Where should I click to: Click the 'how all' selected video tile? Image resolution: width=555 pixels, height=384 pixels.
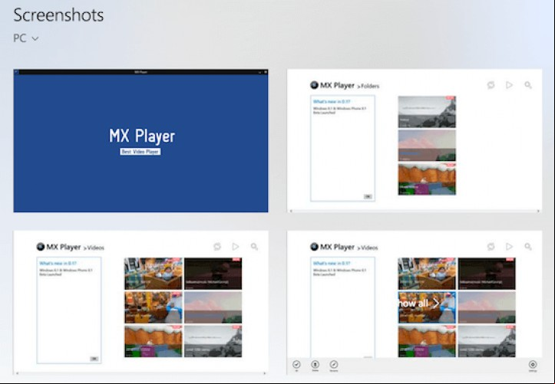[427, 307]
